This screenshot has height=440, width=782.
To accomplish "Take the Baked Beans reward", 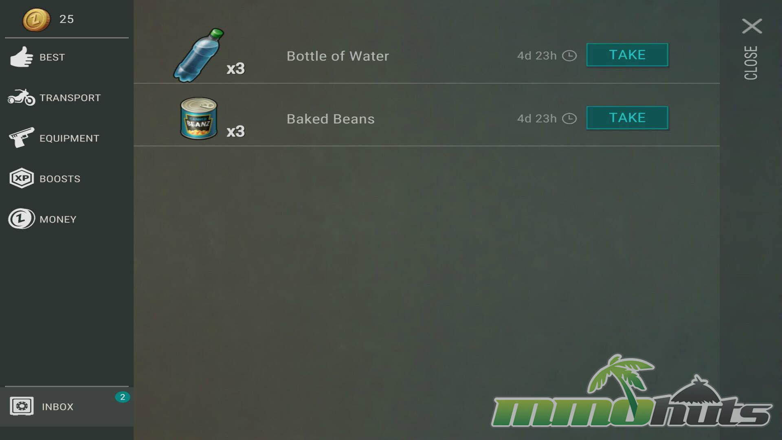I will pos(627,118).
